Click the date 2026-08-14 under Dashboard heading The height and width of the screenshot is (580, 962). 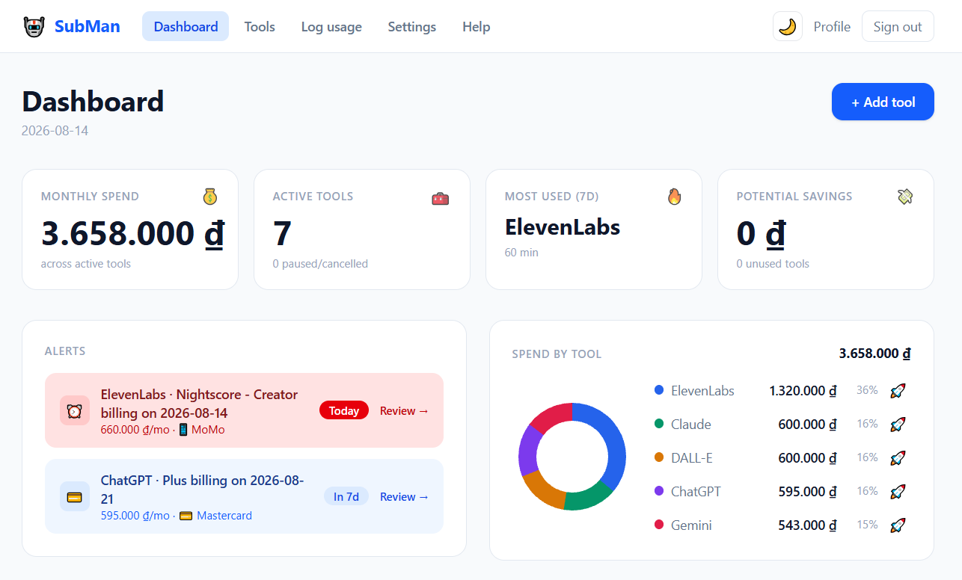(55, 131)
